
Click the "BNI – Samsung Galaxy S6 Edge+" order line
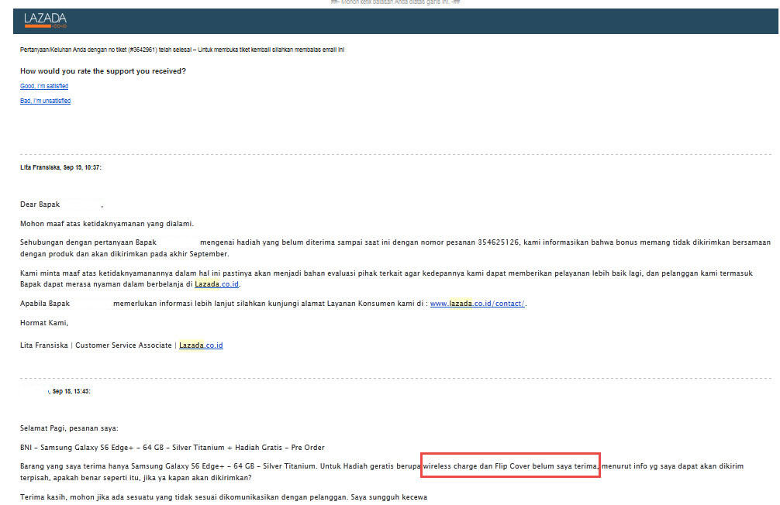172,448
